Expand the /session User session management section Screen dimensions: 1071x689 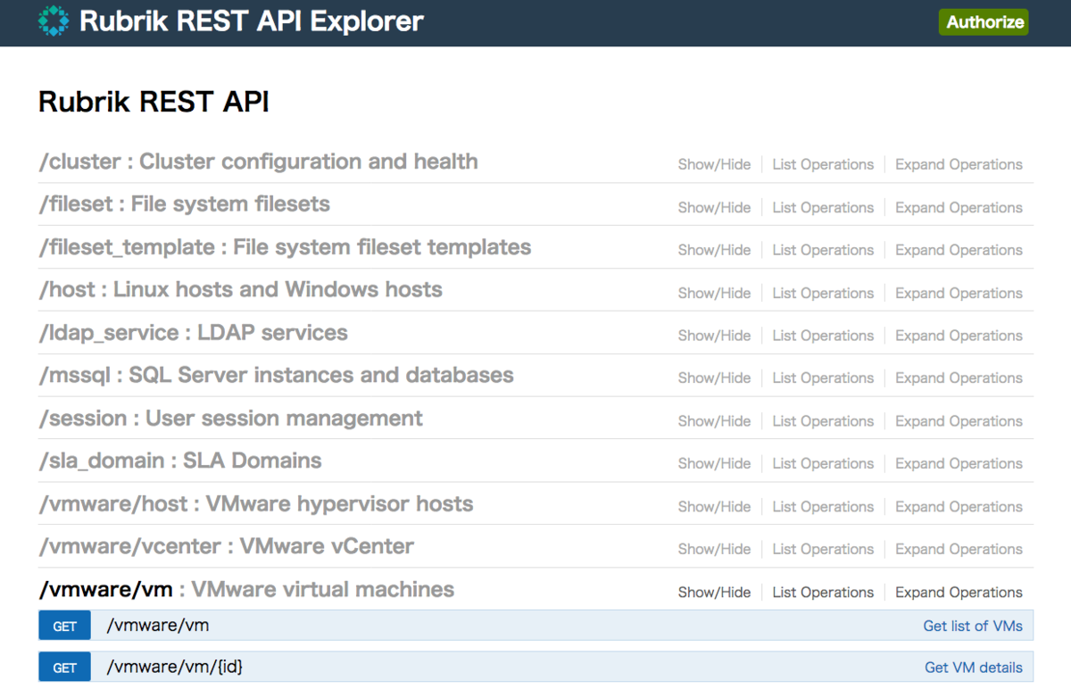[231, 418]
